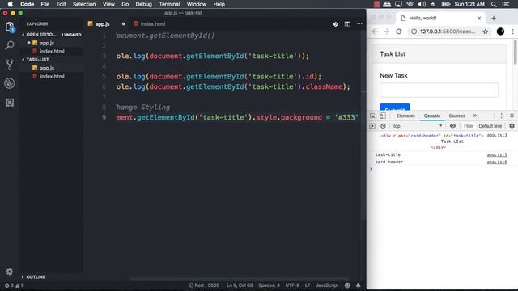Open the Apple menu
Screen dimensions: 518x291
11,4
